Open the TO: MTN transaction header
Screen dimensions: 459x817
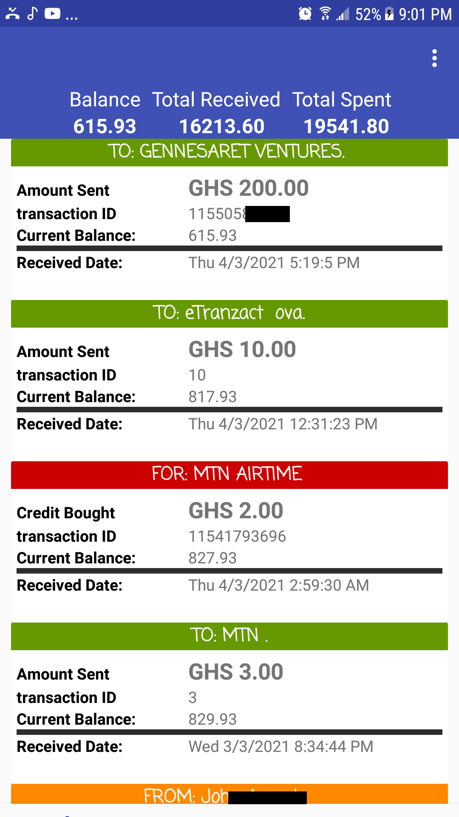[x=229, y=636]
